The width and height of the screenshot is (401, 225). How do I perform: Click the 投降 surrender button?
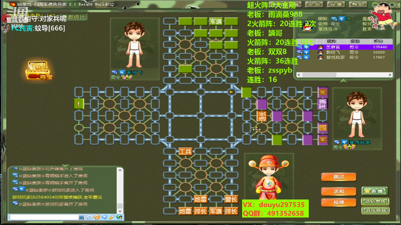tap(339, 202)
